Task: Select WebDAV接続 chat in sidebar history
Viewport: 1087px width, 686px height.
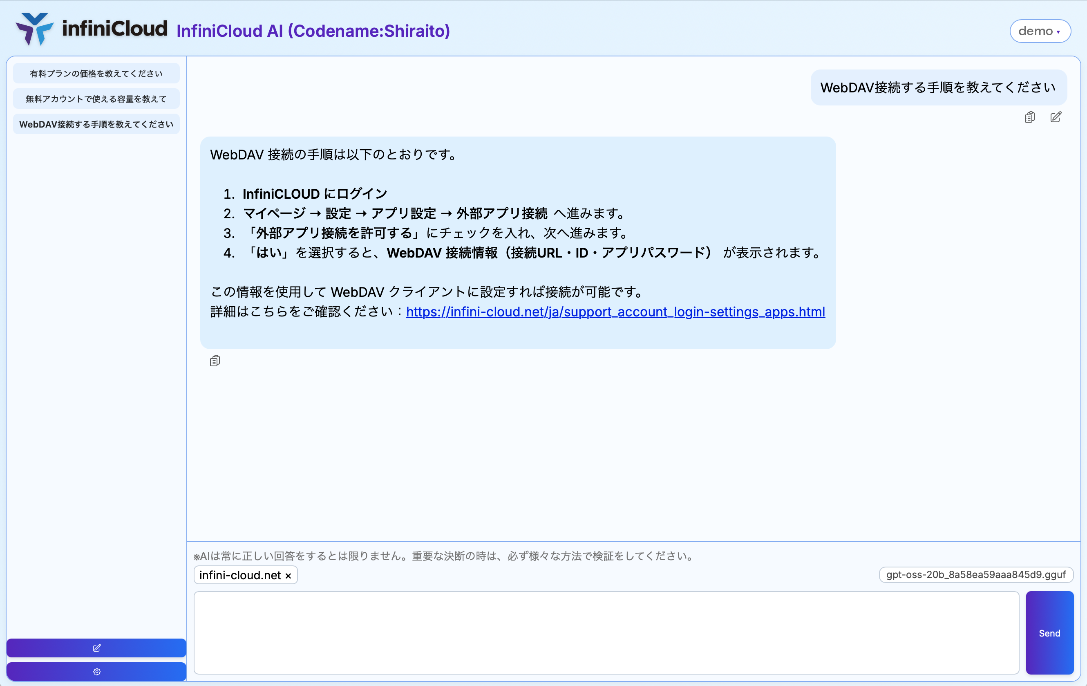Action: click(x=96, y=124)
